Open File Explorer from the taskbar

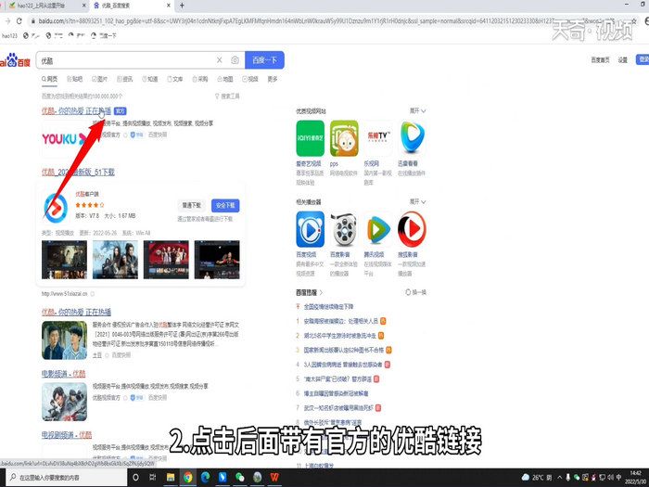[170, 478]
